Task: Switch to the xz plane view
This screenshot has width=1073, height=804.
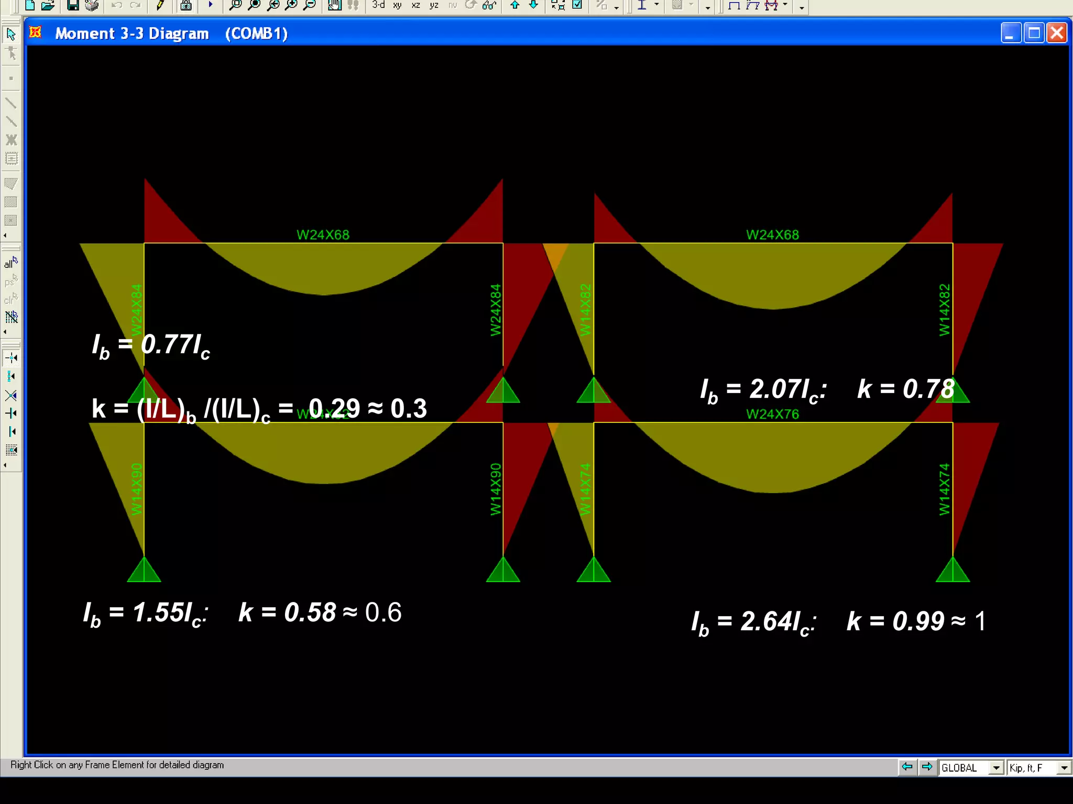Action: coord(415,5)
